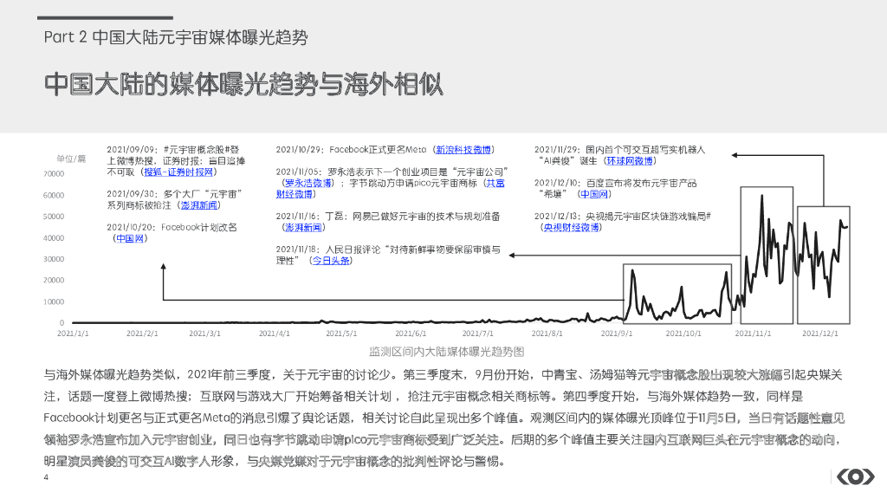Click the 2021/2/1 x-axis date
Screen dimensions: 887x499
coord(142,334)
